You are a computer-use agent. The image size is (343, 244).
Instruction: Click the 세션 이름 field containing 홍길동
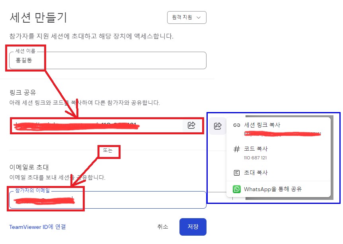pos(107,60)
